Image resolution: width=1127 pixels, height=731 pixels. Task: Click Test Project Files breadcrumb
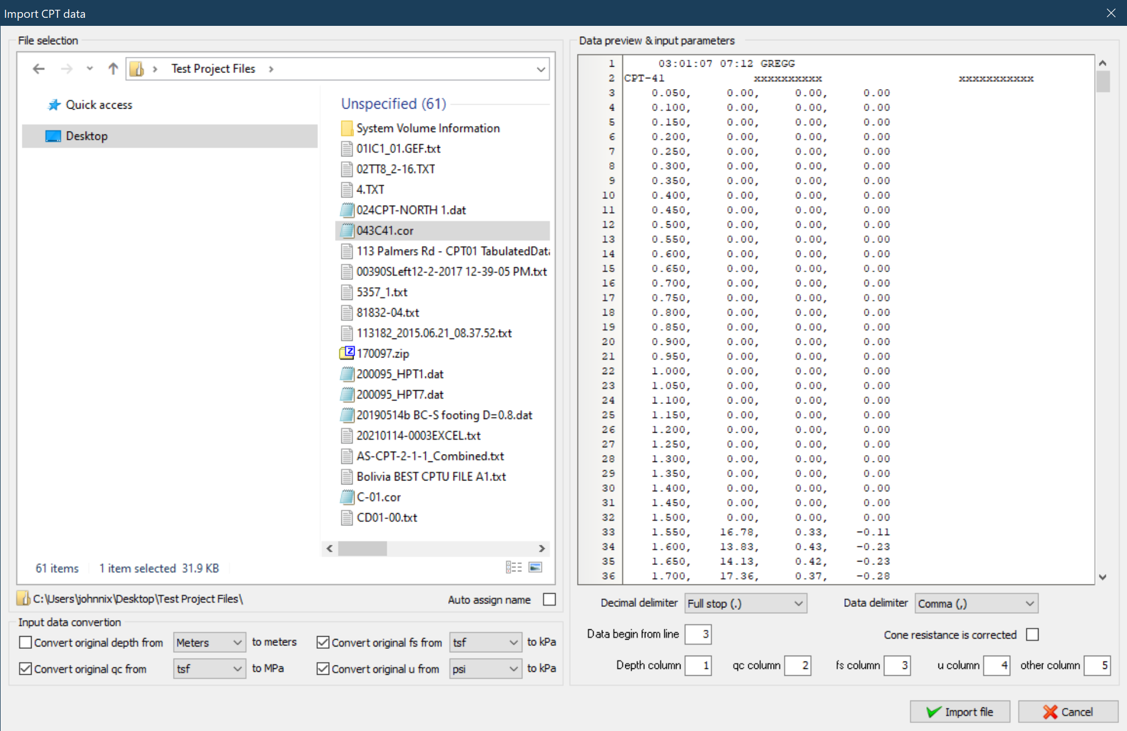[x=213, y=69]
